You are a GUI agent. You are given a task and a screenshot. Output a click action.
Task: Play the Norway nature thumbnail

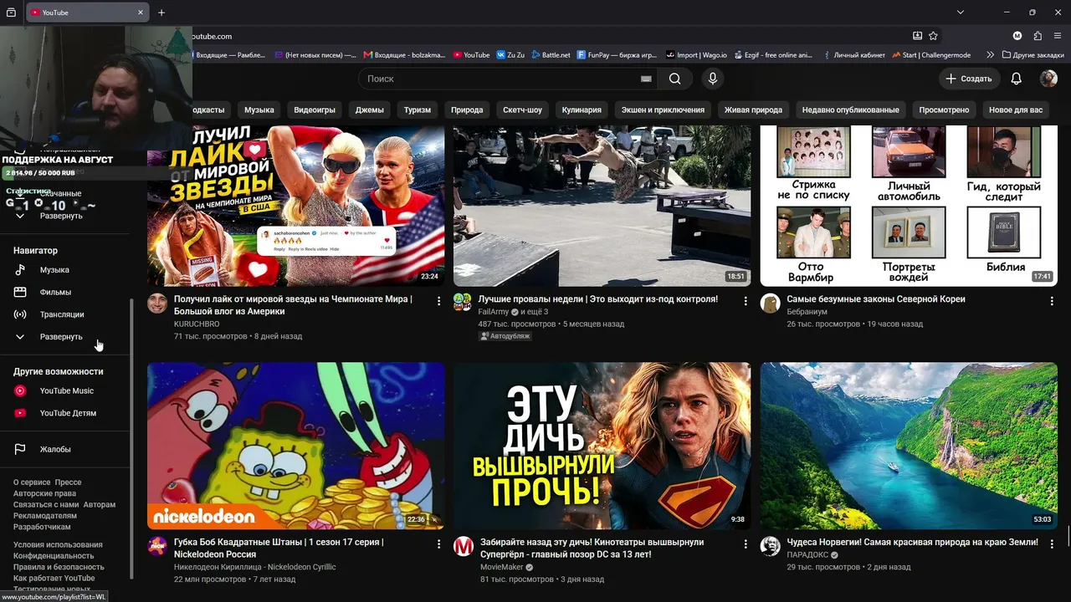coord(909,446)
